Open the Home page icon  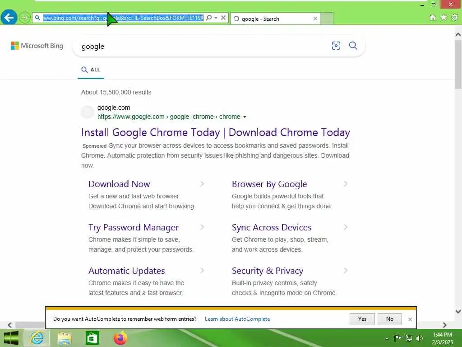432,18
